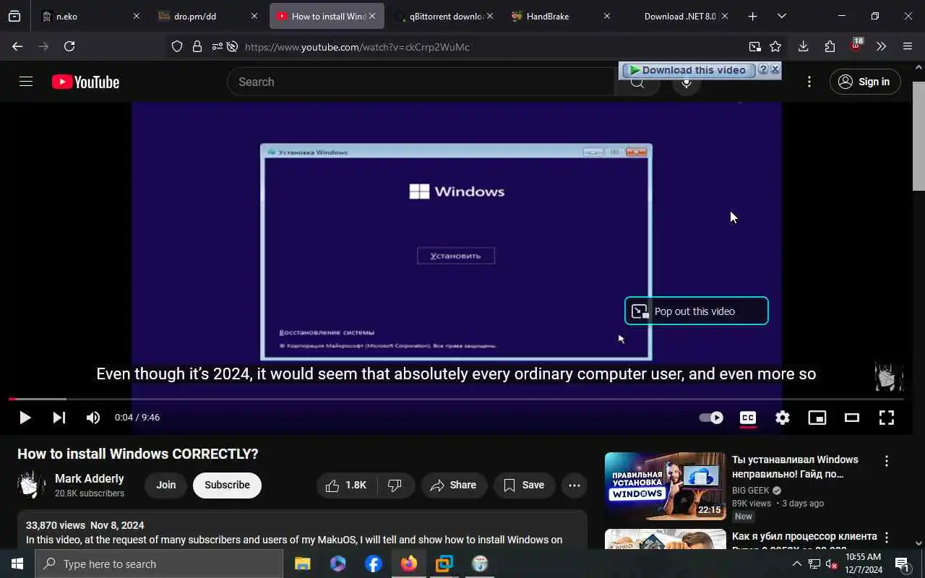Screen dimensions: 925x578
Task: Close the Download this video bar
Action: pyautogui.click(x=775, y=70)
